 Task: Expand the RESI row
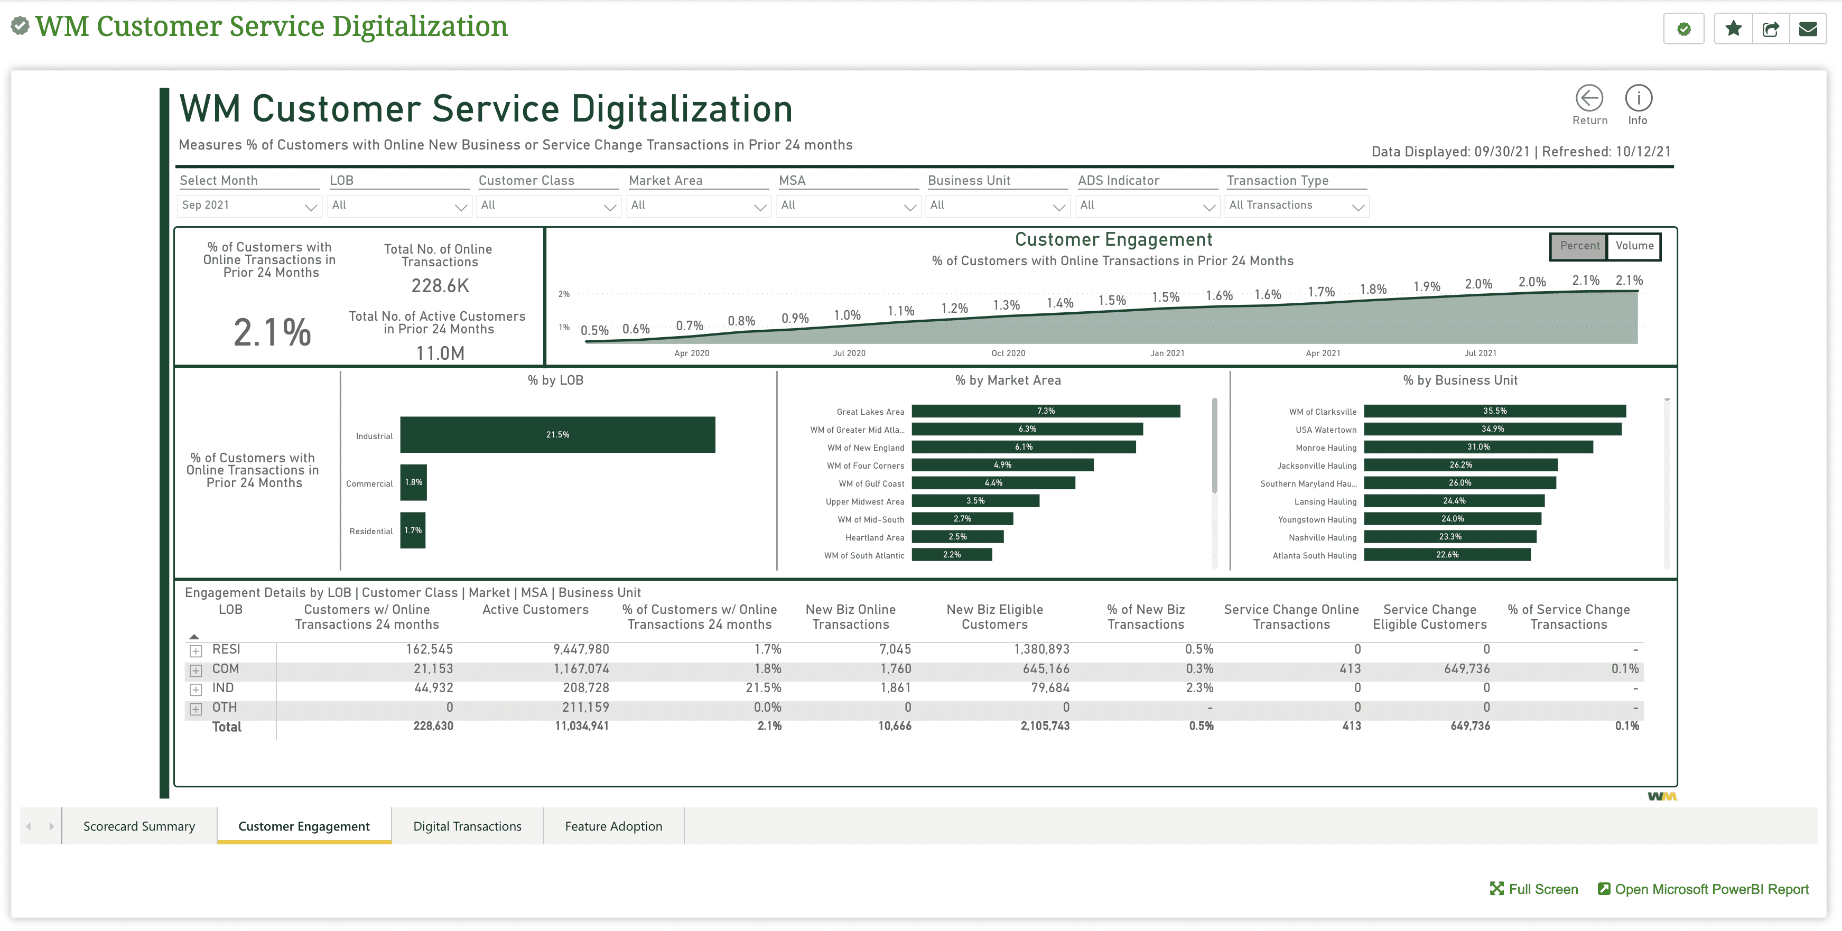pos(195,651)
